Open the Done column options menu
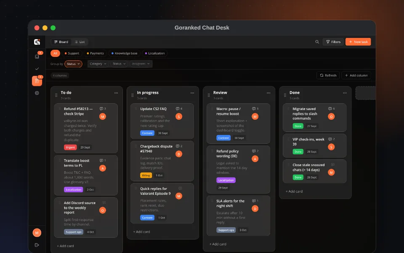This screenshot has height=253, width=404. pos(345,93)
